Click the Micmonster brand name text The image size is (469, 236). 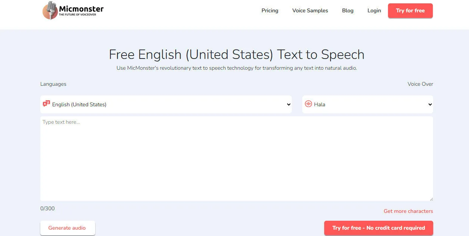click(x=81, y=9)
